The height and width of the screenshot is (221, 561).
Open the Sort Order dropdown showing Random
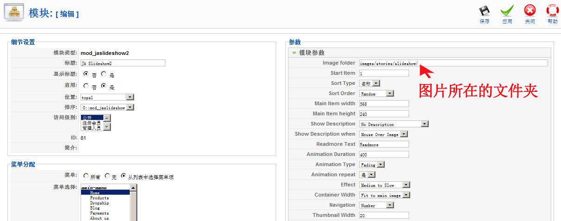coord(390,94)
